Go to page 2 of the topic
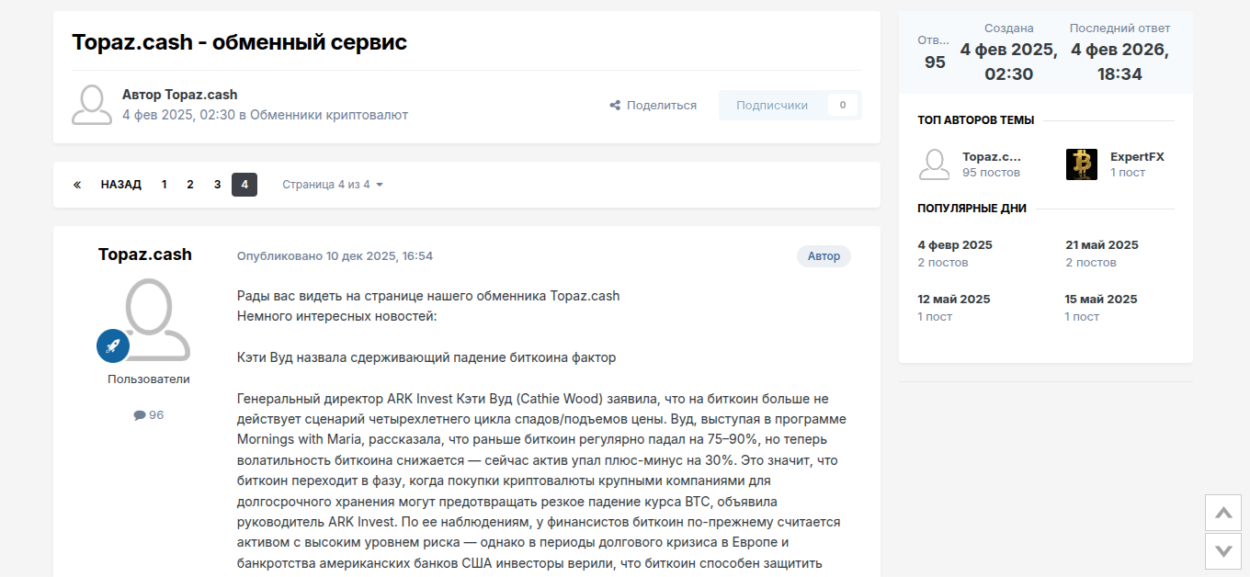Viewport: 1250px width, 577px height. coord(190,185)
